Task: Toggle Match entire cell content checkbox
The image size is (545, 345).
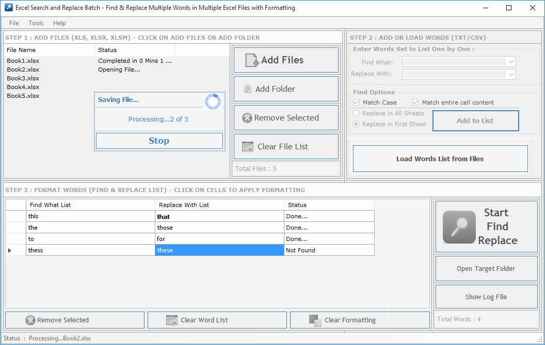Action: click(x=416, y=102)
